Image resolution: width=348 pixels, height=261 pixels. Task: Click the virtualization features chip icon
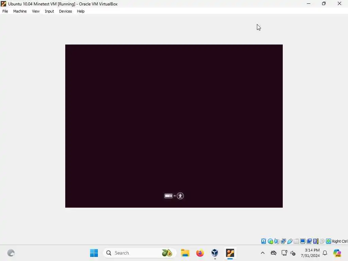coord(316,241)
